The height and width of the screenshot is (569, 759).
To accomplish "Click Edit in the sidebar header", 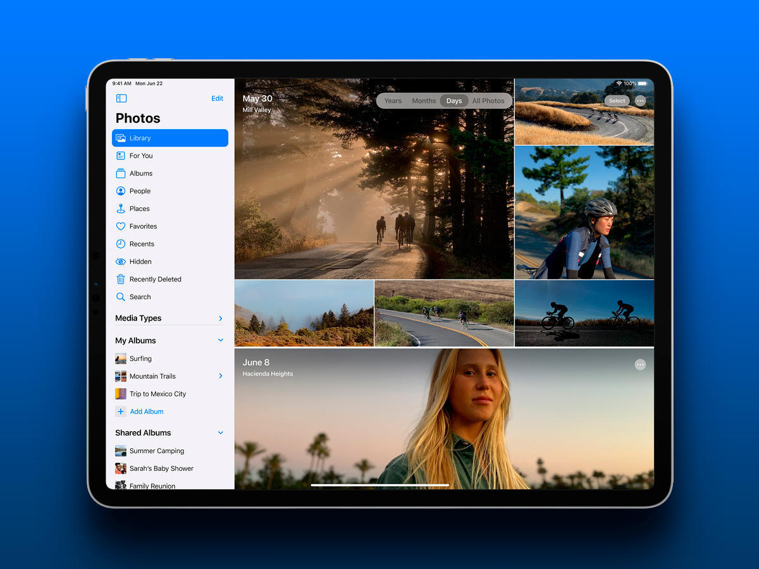I will click(x=217, y=99).
